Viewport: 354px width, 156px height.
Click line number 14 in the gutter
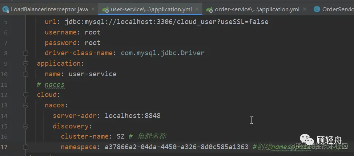click(x=4, y=116)
